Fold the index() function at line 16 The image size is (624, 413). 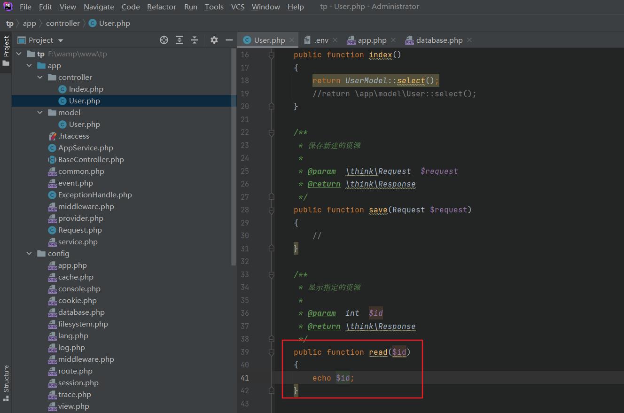pos(271,55)
